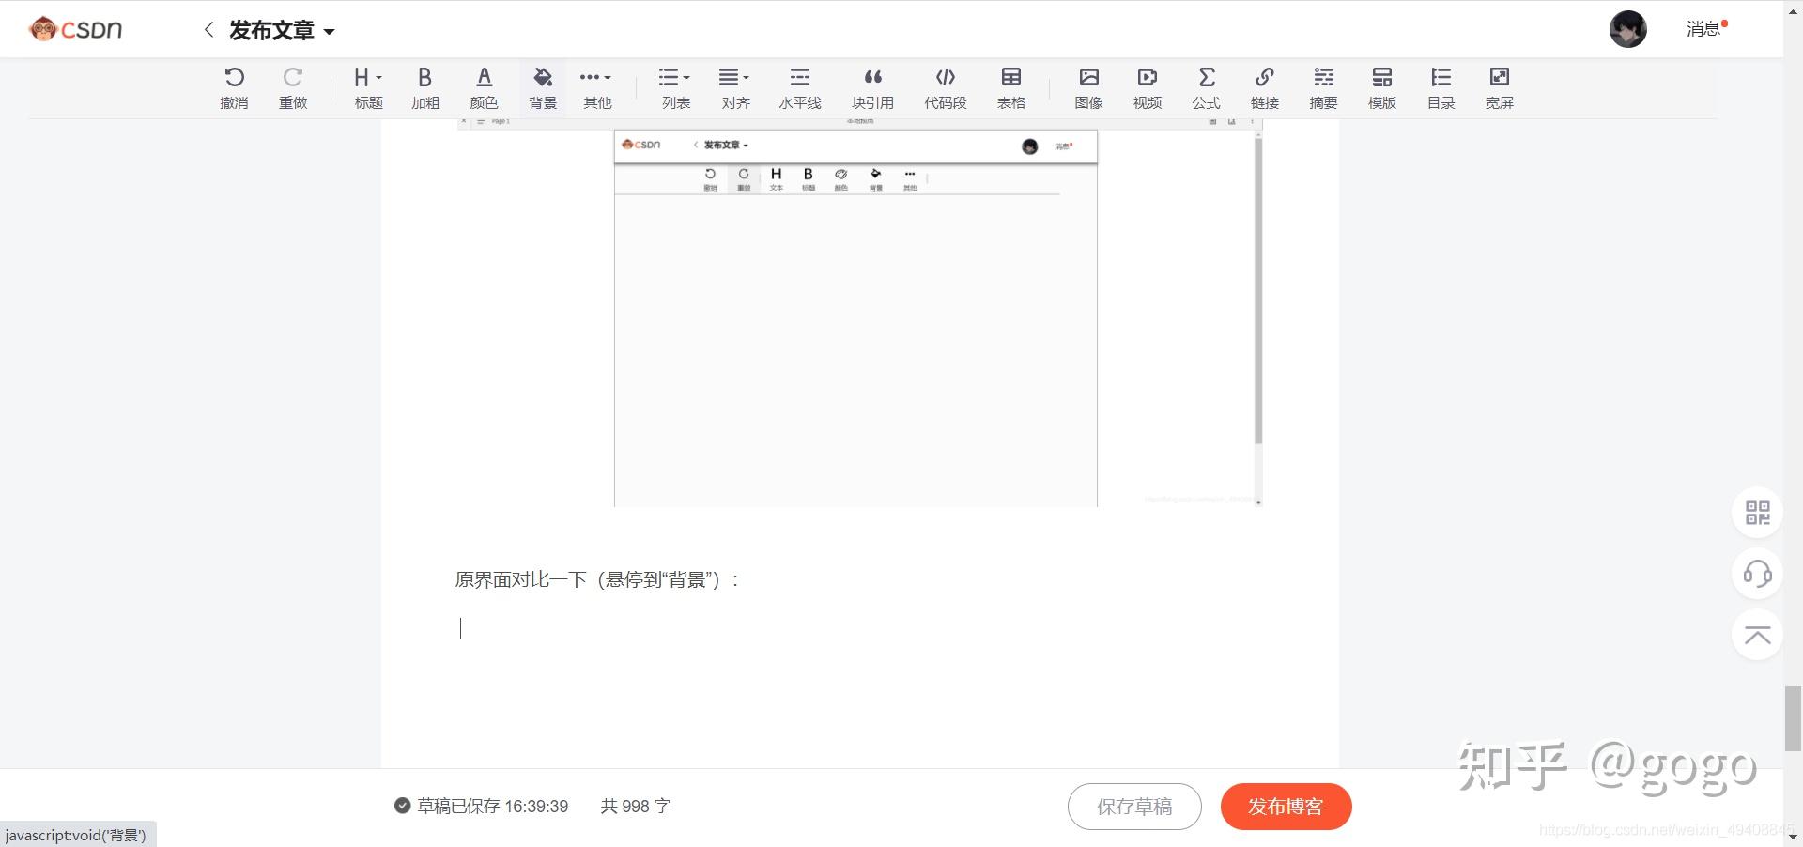Click the 保存草稿 button
This screenshot has width=1803, height=847.
1134,807
